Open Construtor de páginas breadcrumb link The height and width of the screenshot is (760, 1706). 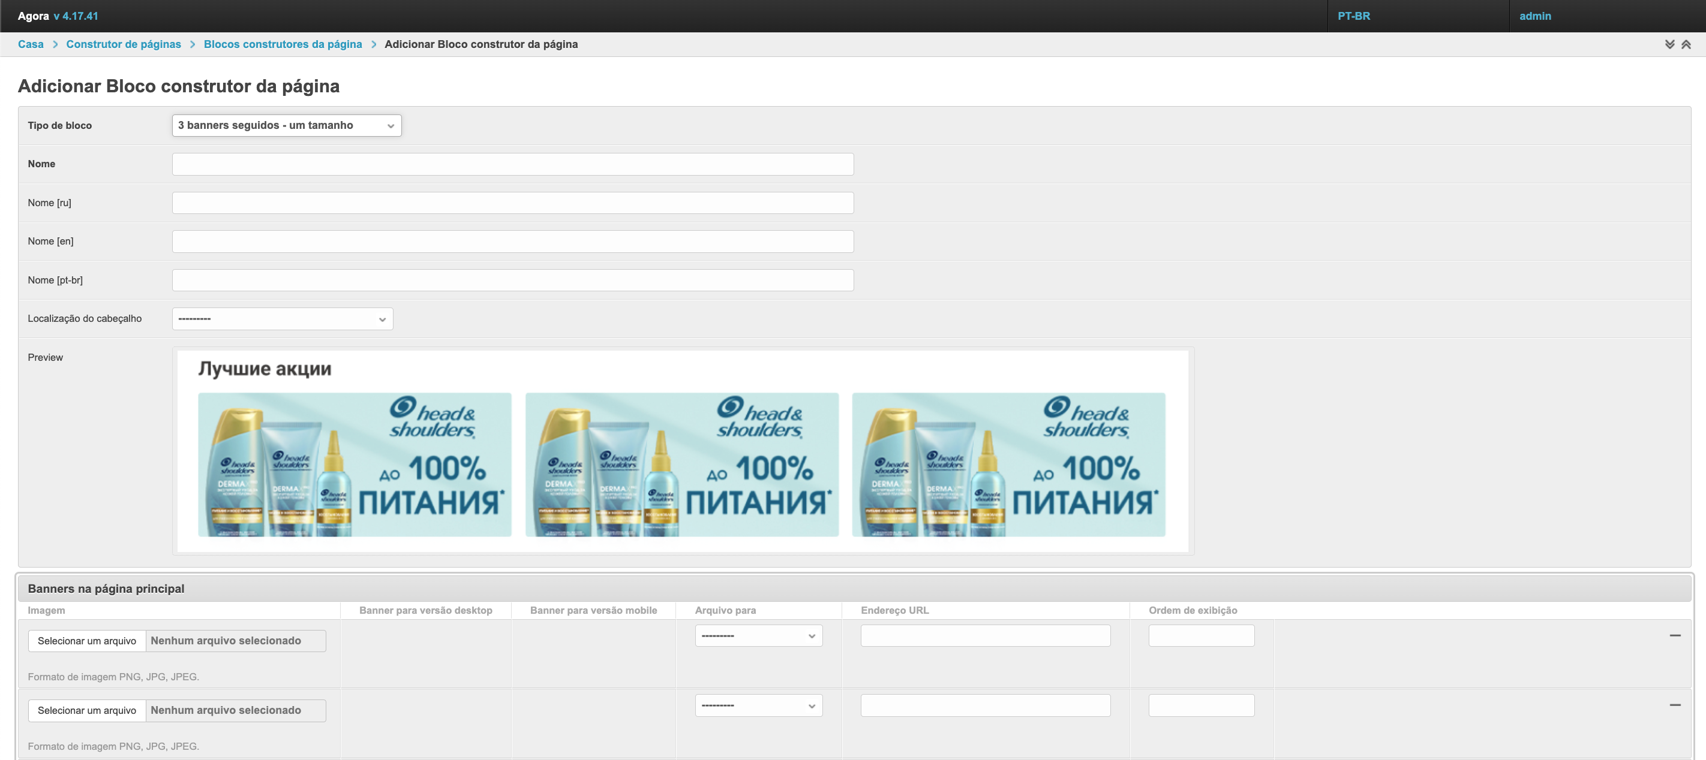point(123,44)
